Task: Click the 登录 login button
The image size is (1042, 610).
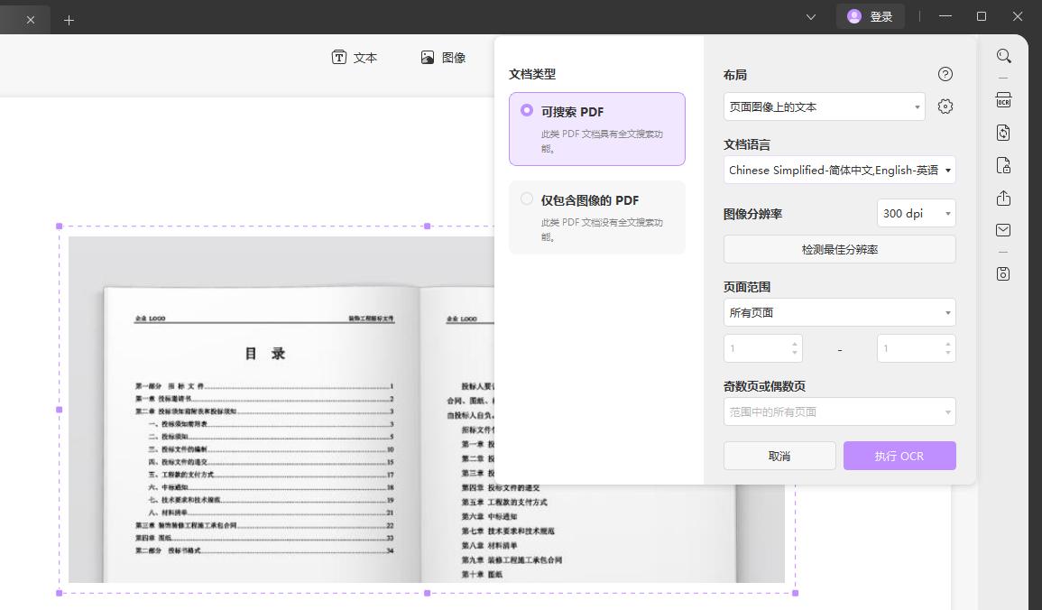Action: [870, 15]
